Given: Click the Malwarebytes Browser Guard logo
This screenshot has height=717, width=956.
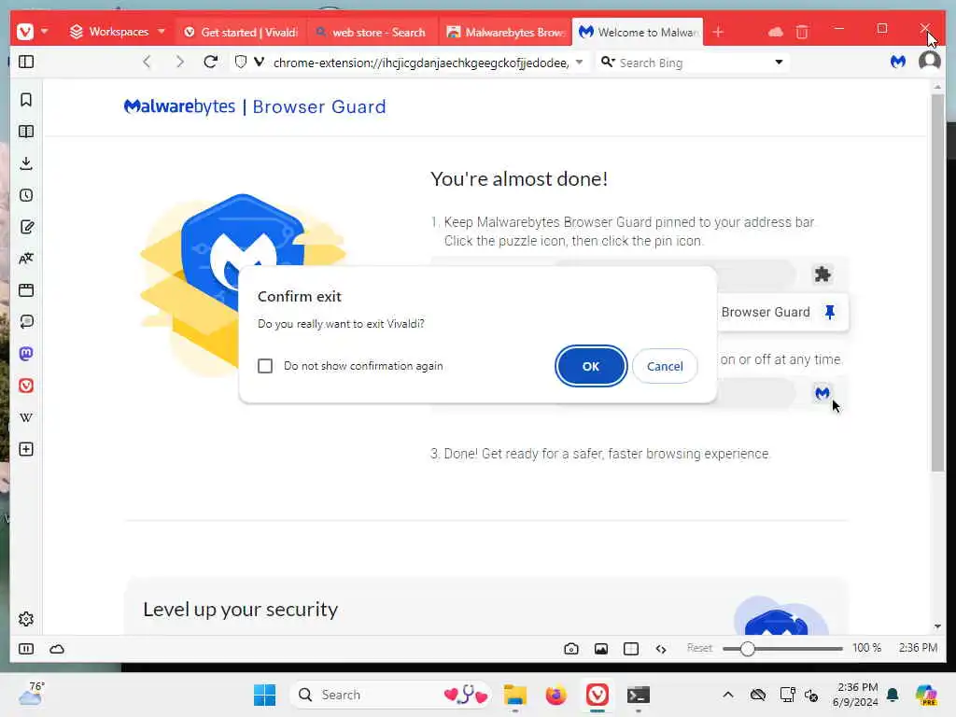Looking at the screenshot, I should point(255,106).
